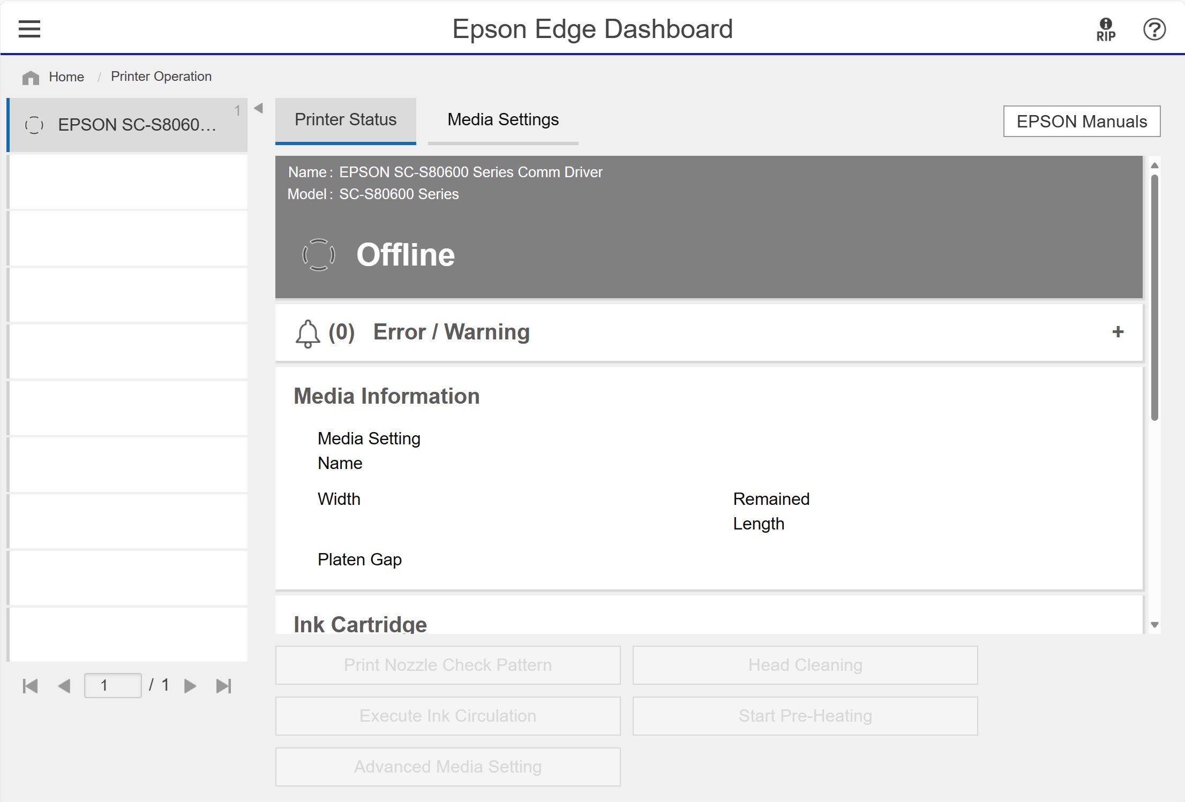Click the Width label

point(339,499)
